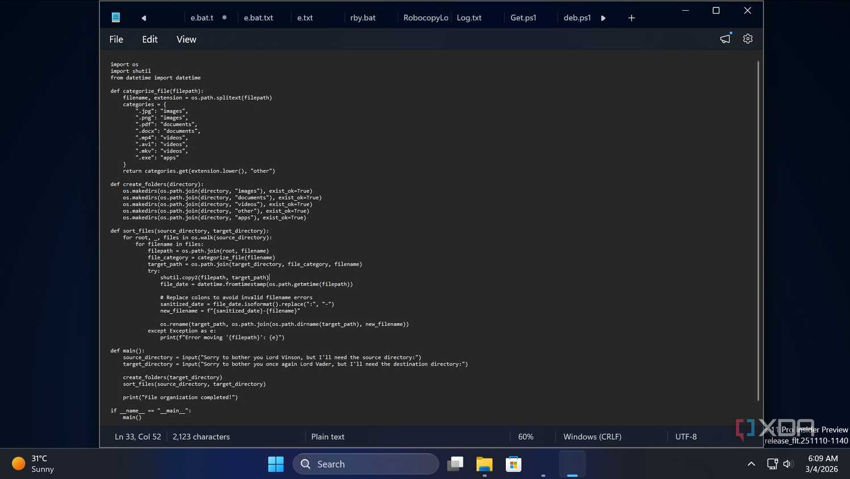
Task: Select the deb.ps1 tab
Action: coord(577,18)
